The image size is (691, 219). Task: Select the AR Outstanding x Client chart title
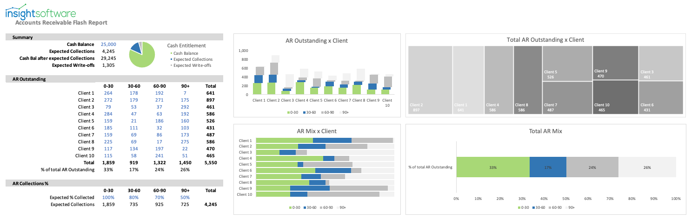click(316, 41)
